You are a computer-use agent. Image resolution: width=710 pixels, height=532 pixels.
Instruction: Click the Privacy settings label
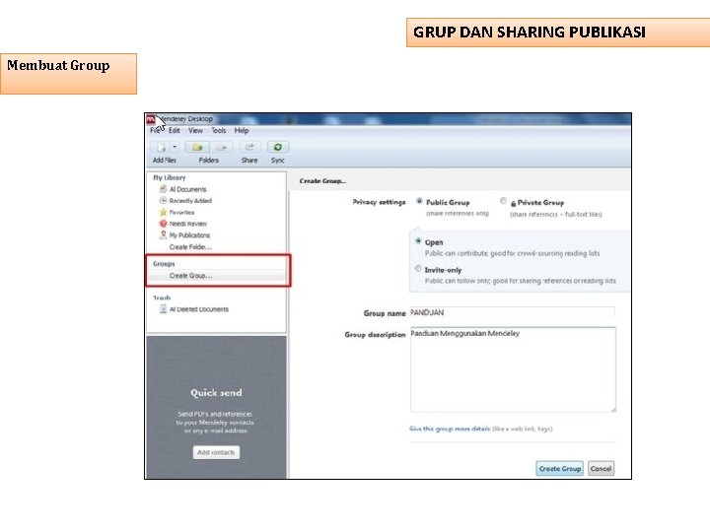(x=379, y=202)
